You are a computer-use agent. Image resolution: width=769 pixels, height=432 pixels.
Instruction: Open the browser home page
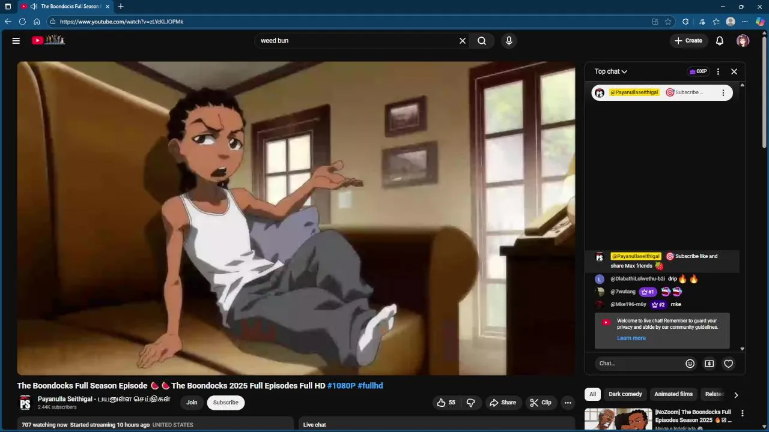(x=37, y=22)
